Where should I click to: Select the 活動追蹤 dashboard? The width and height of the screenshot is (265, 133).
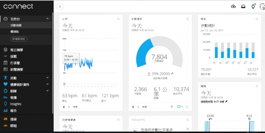(16, 25)
